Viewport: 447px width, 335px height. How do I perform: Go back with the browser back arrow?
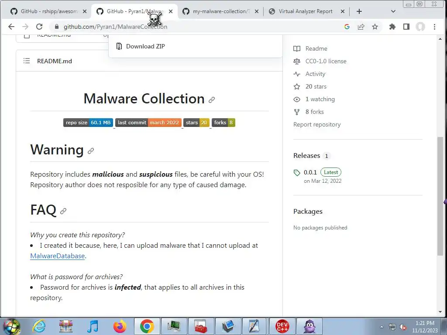point(11,27)
